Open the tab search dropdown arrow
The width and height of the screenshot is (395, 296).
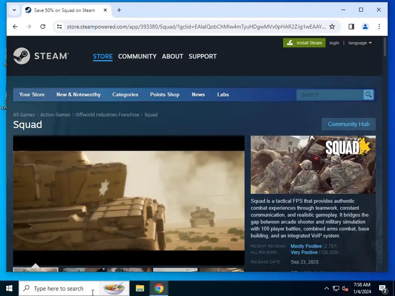(x=14, y=10)
